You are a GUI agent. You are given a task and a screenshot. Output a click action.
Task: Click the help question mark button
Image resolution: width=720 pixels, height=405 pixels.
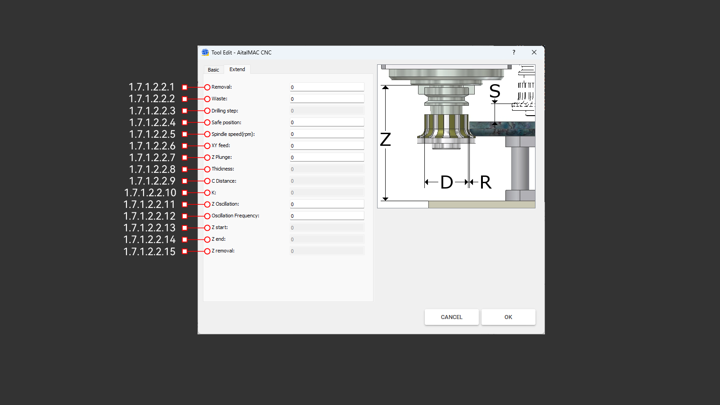513,52
